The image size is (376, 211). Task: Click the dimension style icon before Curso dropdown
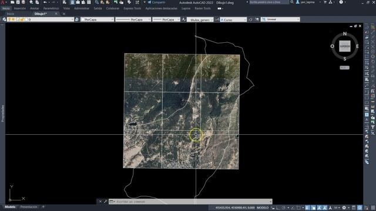tap(217, 19)
